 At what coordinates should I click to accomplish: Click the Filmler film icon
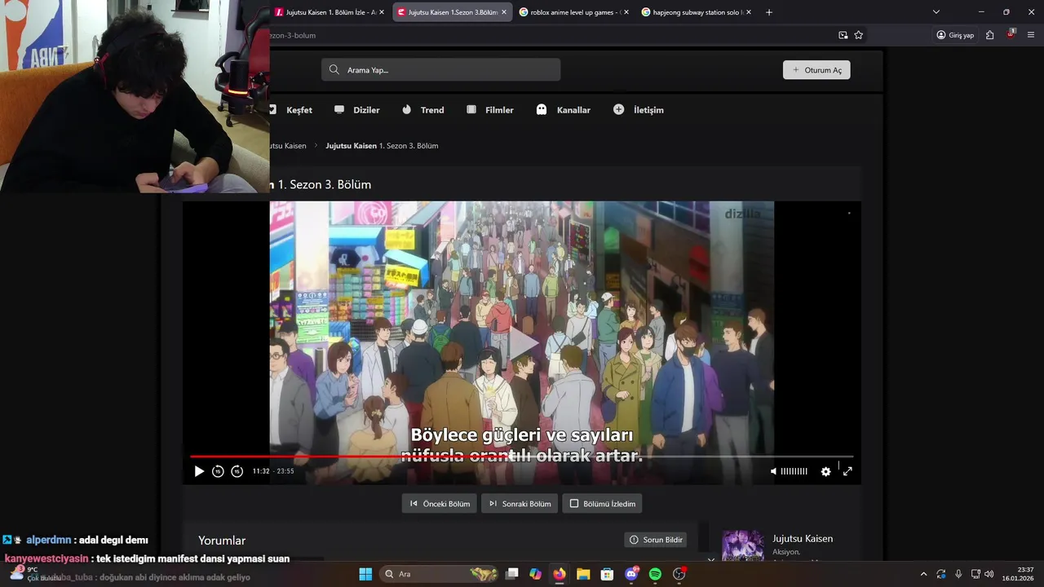point(471,109)
